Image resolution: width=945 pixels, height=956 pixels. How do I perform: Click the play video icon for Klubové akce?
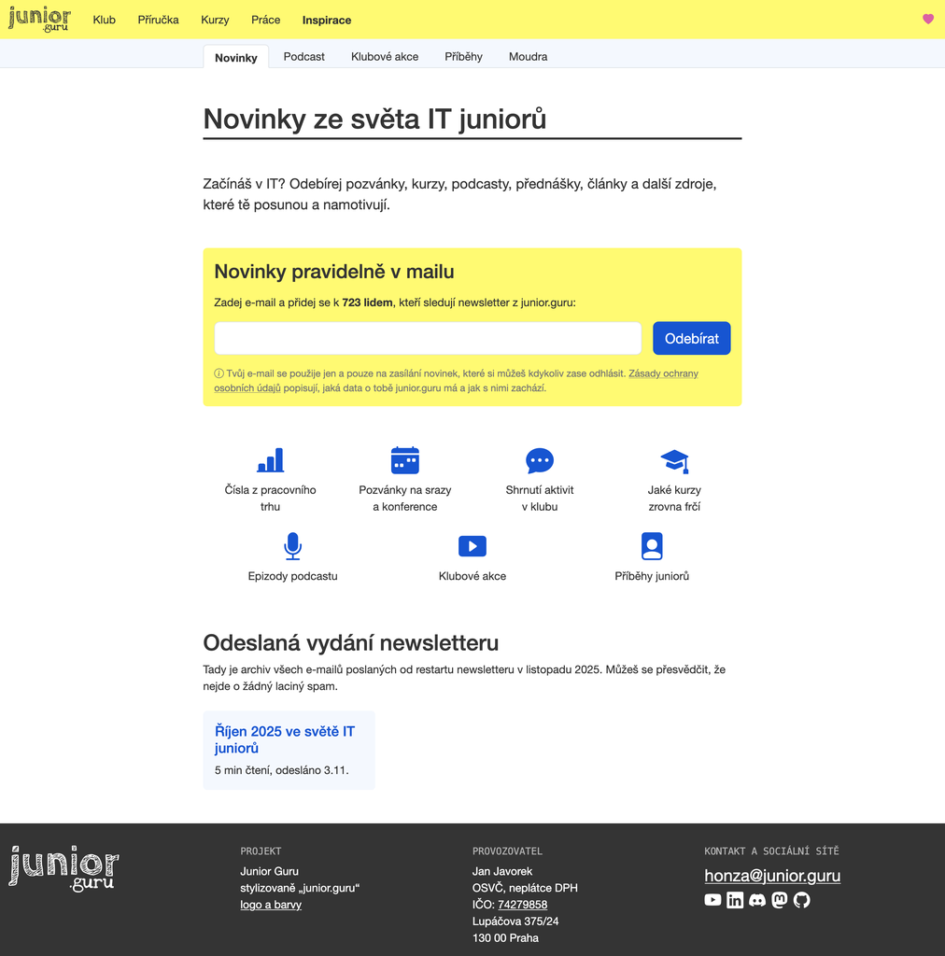[472, 546]
